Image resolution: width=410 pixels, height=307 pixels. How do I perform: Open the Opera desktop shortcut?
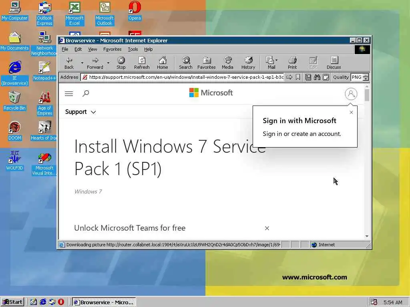(135, 11)
